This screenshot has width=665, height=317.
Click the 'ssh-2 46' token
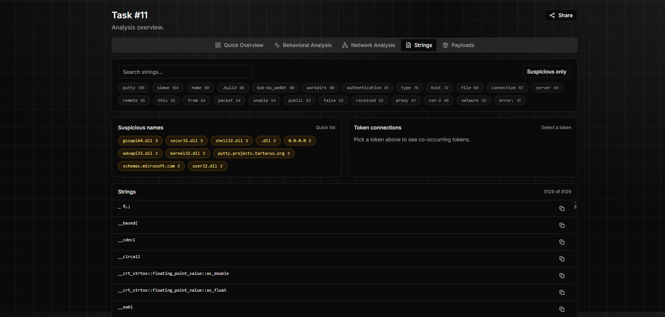(x=439, y=100)
